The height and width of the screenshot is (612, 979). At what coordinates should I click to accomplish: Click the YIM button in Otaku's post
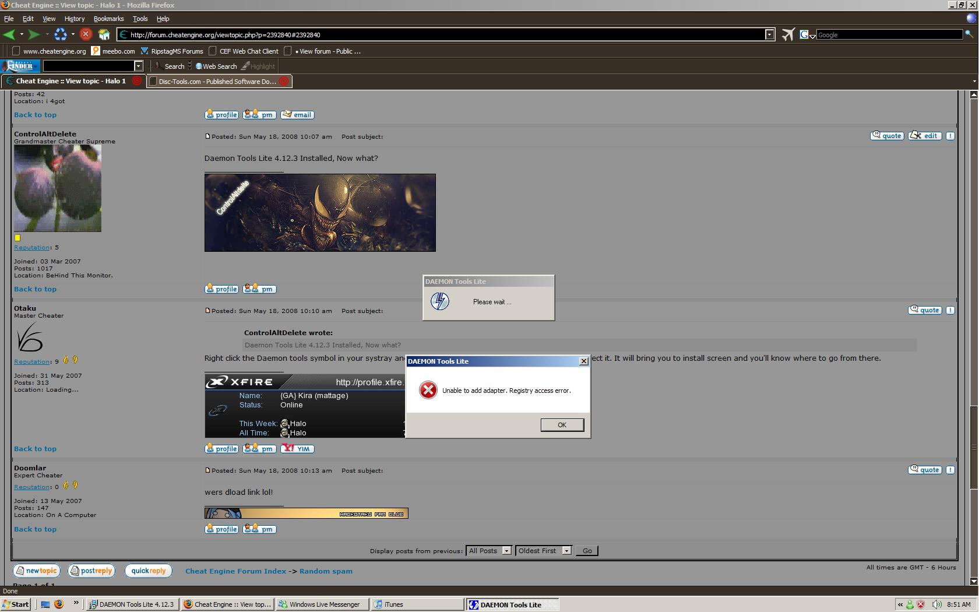[x=298, y=449]
